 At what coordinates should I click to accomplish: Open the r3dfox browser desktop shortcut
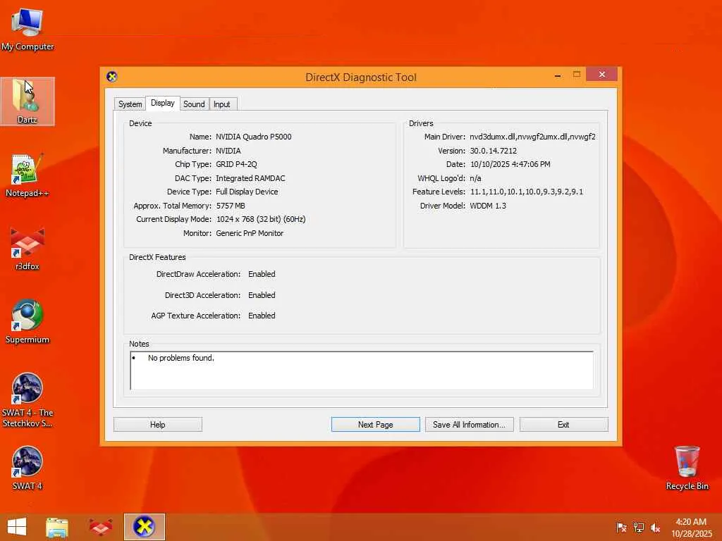pos(27,249)
